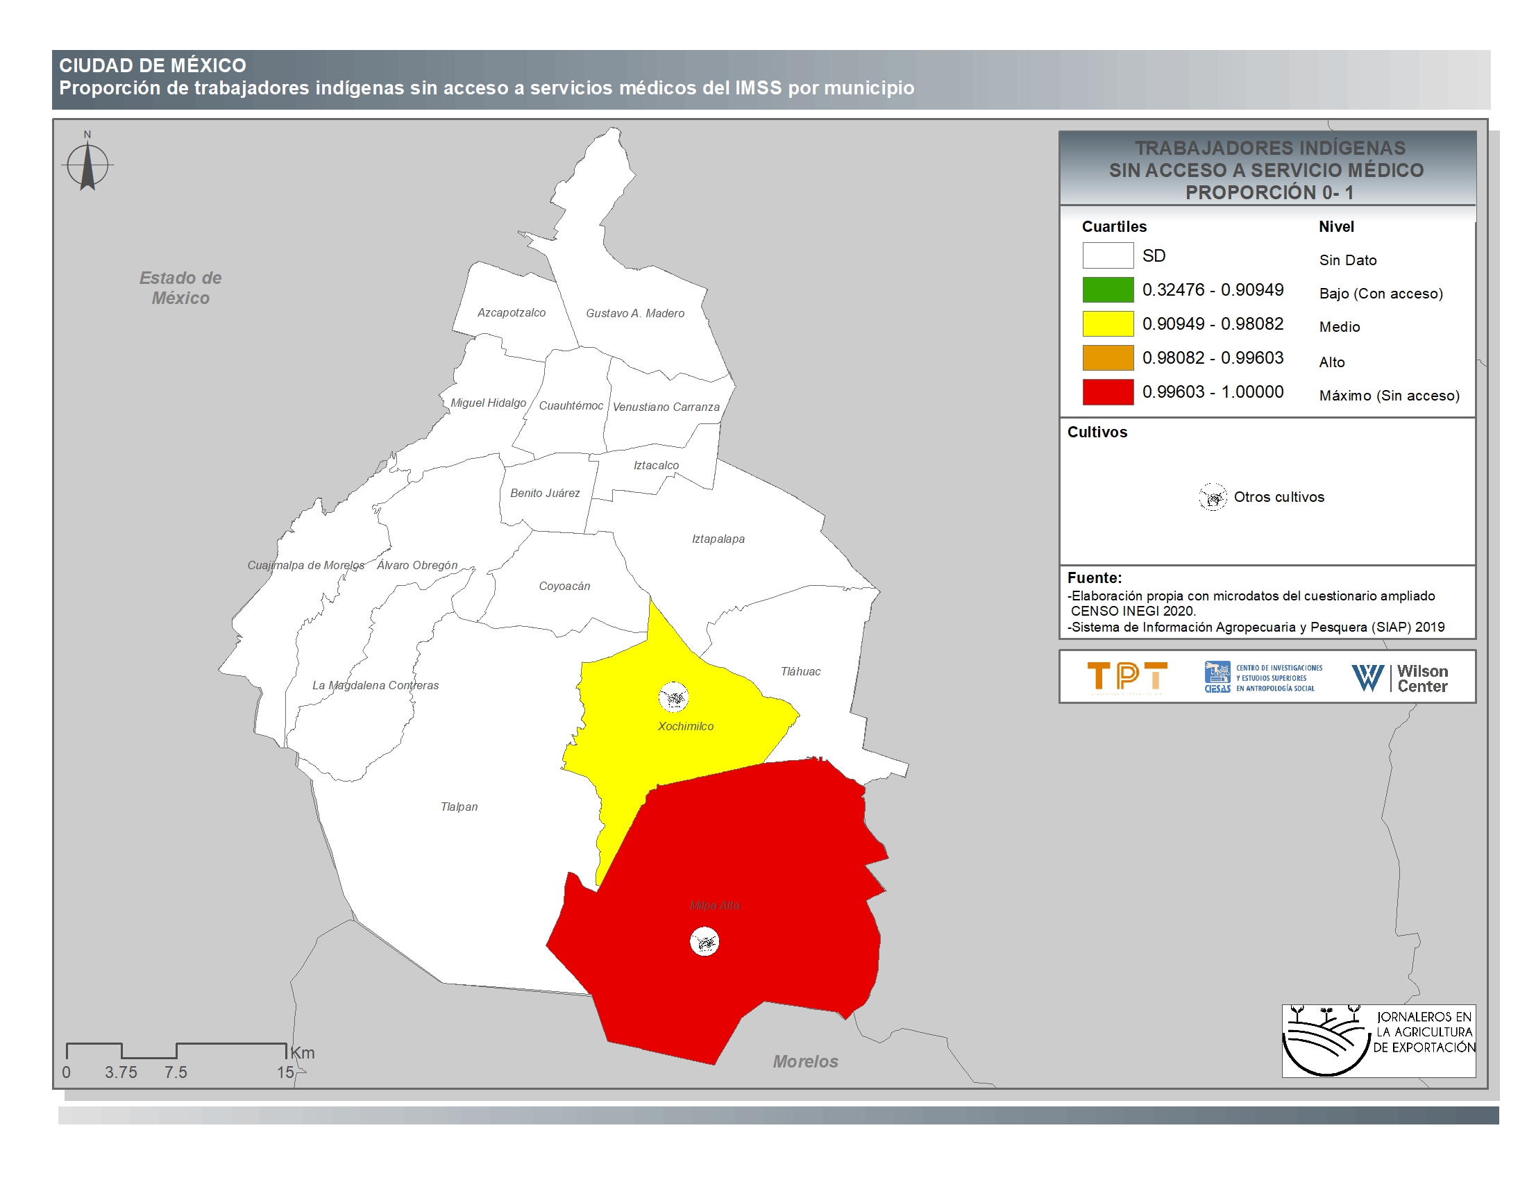This screenshot has width=1527, height=1180.
Task: Click the CIESAS logo
Action: coord(1263,677)
